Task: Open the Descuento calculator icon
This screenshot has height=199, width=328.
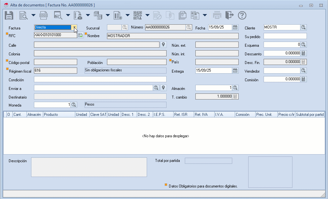Action: pyautogui.click(x=303, y=53)
